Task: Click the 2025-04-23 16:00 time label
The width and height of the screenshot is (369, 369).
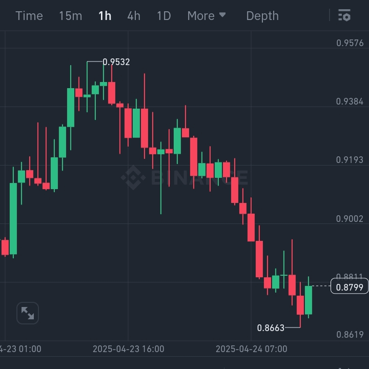Action: pos(128,349)
